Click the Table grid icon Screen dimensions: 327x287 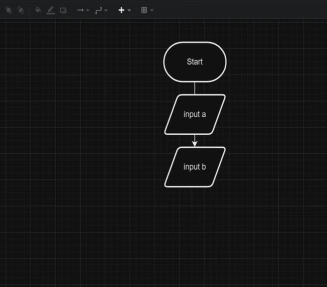point(144,10)
